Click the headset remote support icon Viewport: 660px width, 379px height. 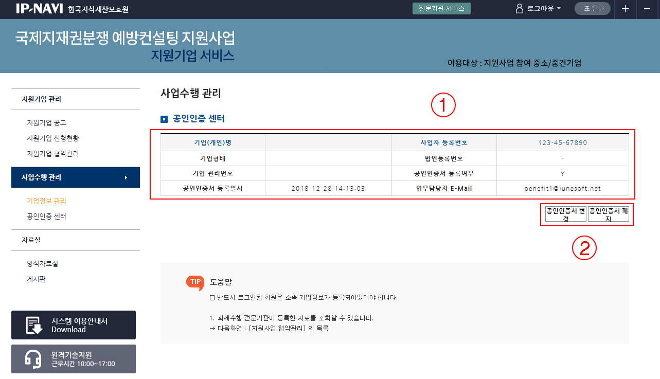point(33,359)
